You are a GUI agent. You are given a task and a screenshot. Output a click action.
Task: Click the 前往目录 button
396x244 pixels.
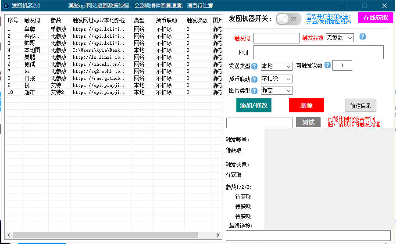point(360,105)
